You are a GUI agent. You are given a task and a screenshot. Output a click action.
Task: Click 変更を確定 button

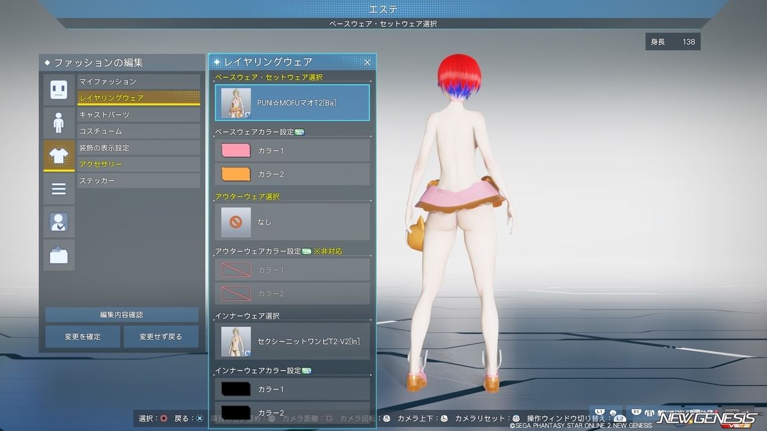pyautogui.click(x=82, y=336)
